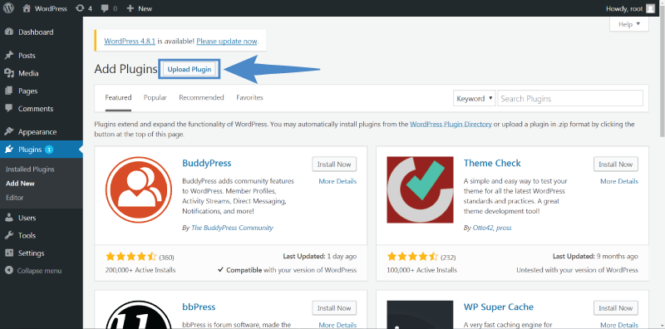Viewport: 665px width, 329px height.
Task: Open the Otto42 author link
Action: (x=483, y=228)
